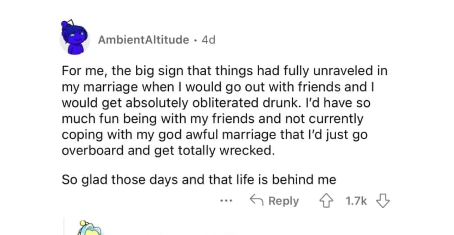This screenshot has height=235, width=454.
Task: Click the dot separator before the timestamp
Action: [x=195, y=40]
